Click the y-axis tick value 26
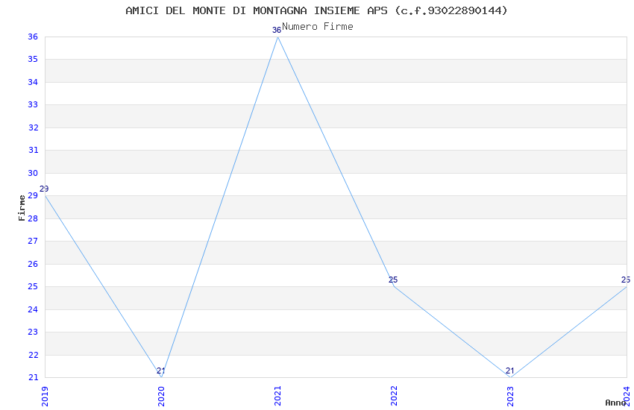The image size is (634, 410). (x=33, y=264)
